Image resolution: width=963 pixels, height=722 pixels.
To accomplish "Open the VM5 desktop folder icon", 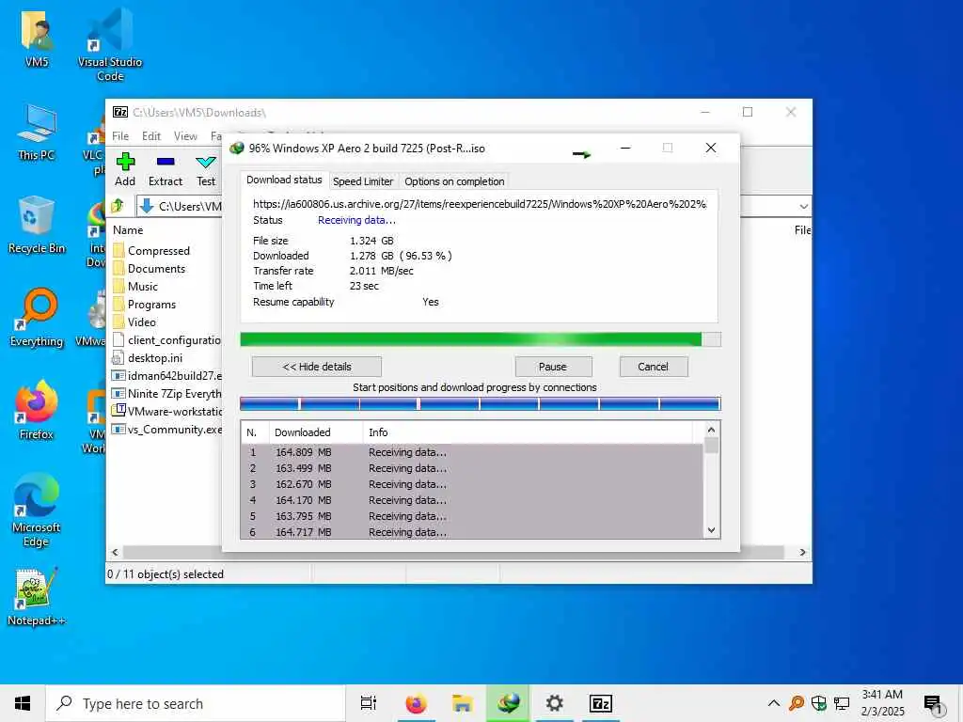I will pyautogui.click(x=37, y=38).
